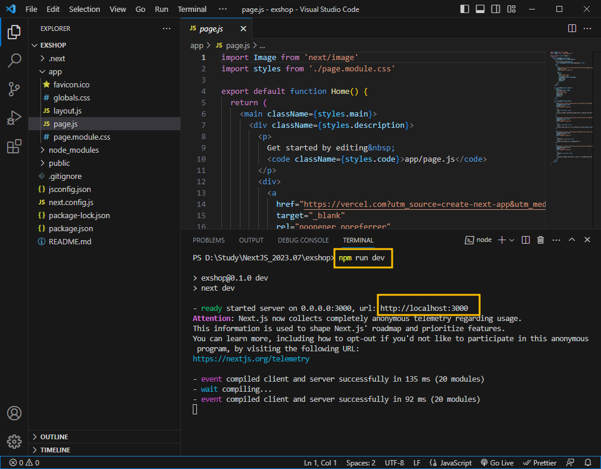Open the telemetry URL link in terminal
The width and height of the screenshot is (601, 469).
(x=251, y=359)
